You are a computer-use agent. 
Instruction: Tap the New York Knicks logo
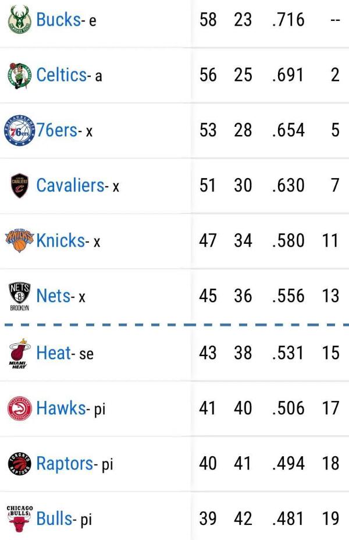tap(19, 241)
